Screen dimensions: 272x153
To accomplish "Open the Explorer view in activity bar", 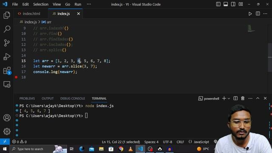I will pos(7,15).
